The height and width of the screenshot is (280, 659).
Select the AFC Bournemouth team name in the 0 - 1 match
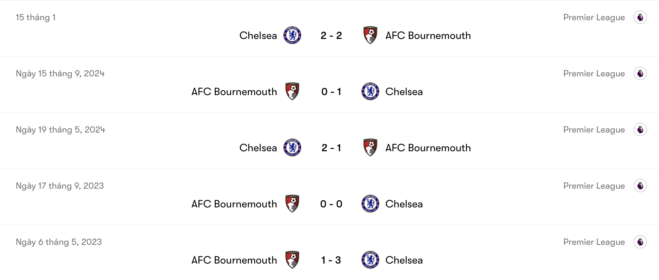pyautogui.click(x=233, y=91)
